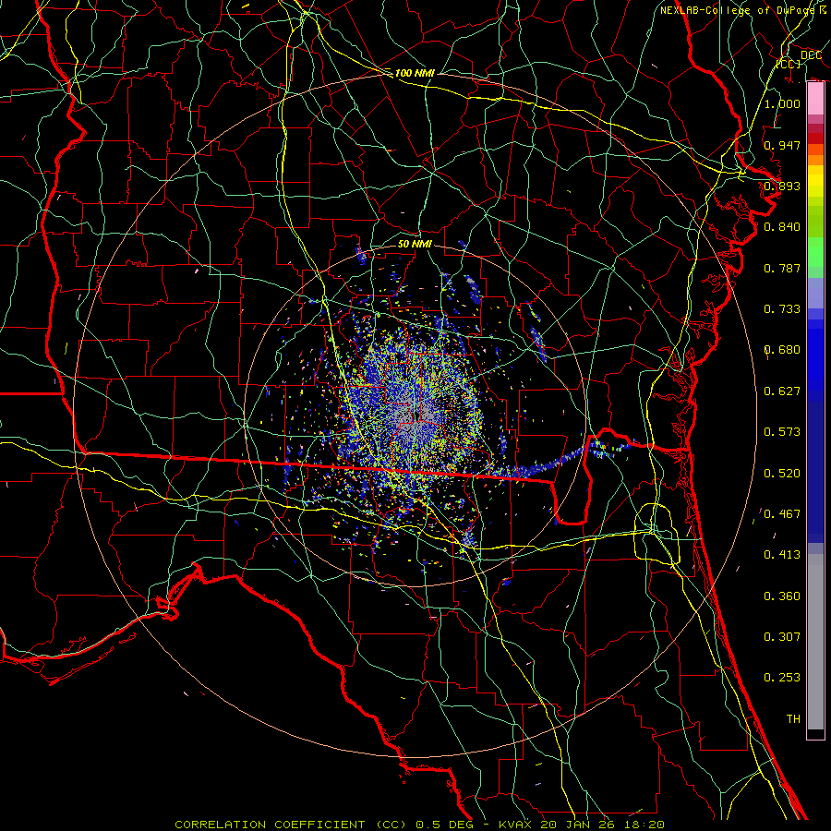Screen dimensions: 831x831
Task: Select the 1.000 scale value
Action: tap(782, 103)
